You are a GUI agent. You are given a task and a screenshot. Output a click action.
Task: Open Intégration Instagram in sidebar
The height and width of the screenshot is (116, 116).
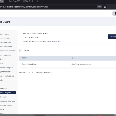tap(6, 68)
